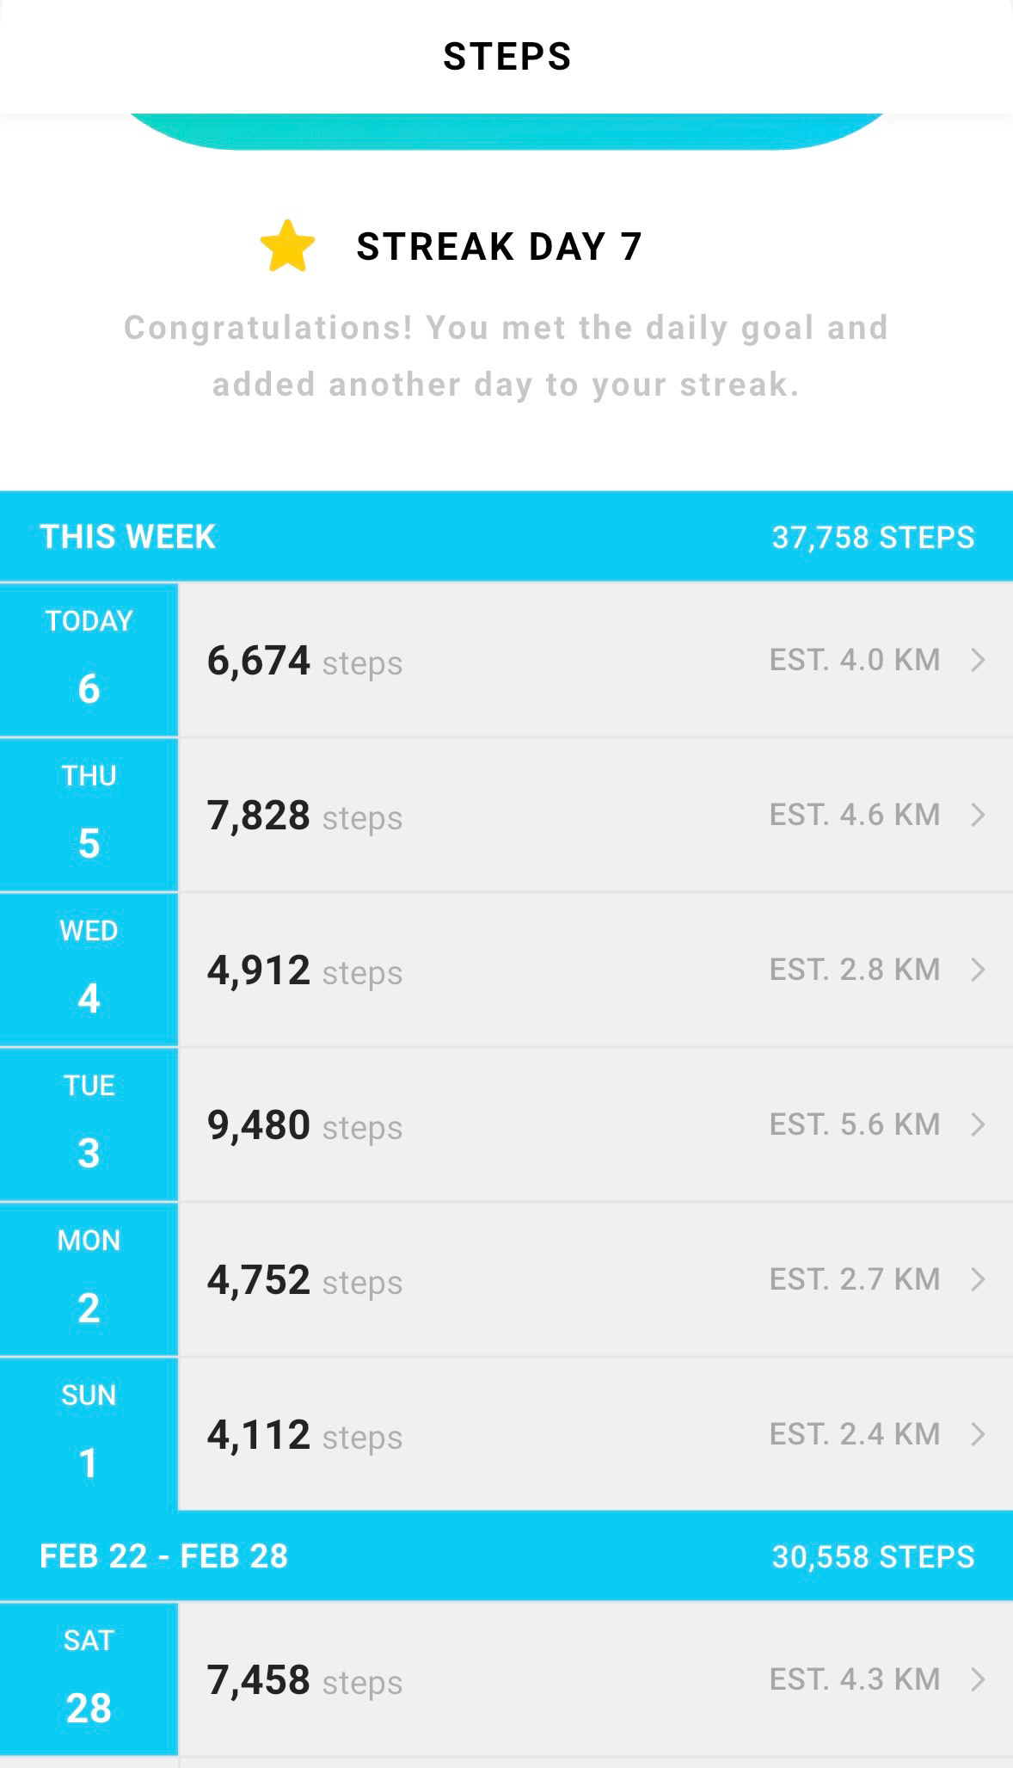Tap the SAT 28 date tile

(89, 1679)
